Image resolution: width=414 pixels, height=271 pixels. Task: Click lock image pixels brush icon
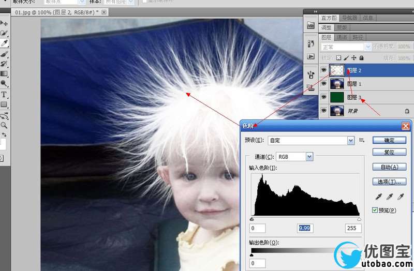[x=346, y=57]
